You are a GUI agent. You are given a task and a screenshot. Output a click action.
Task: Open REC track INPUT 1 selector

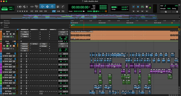click(63, 44)
